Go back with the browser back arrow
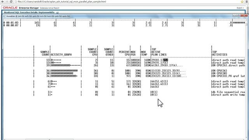Screen dimensions: 249x140 coord(3,2)
